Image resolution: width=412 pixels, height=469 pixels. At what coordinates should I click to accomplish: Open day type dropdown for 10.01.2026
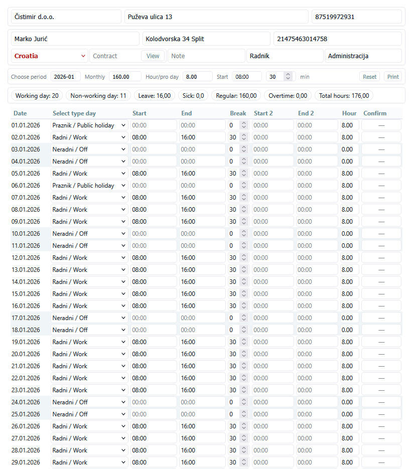click(x=89, y=234)
